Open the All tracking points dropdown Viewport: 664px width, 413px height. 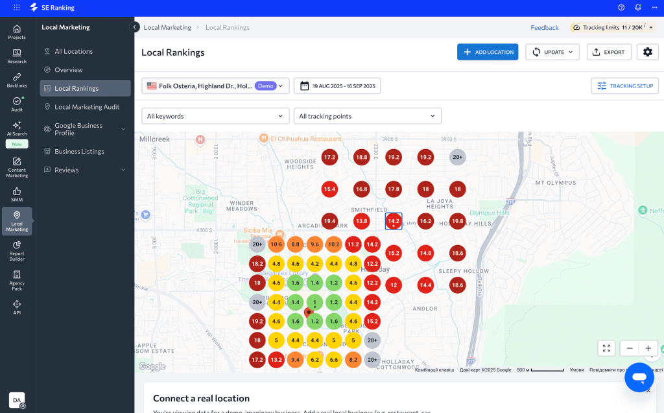pyautogui.click(x=367, y=116)
